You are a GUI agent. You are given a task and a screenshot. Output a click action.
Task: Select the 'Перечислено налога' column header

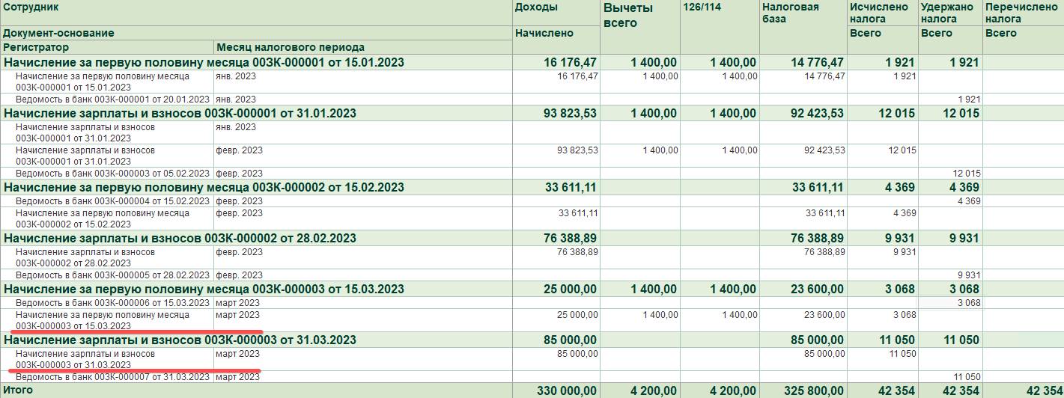(x=1021, y=13)
